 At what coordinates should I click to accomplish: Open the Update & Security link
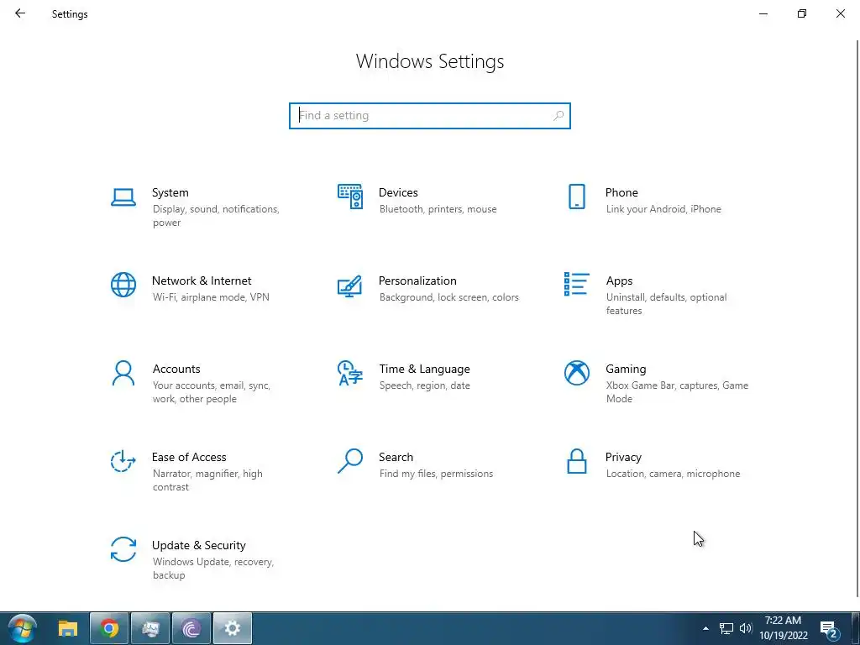198,546
